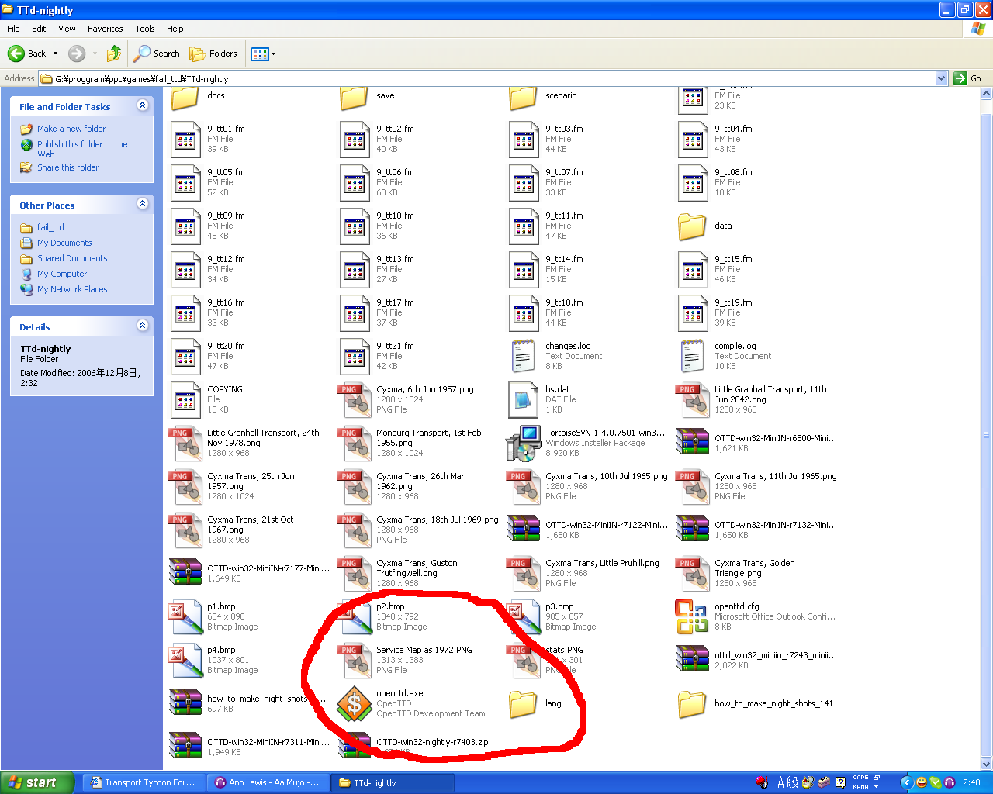Select the ottd_win32_miniin_r7243 archive icon
The width and height of the screenshot is (993, 794).
click(693, 659)
